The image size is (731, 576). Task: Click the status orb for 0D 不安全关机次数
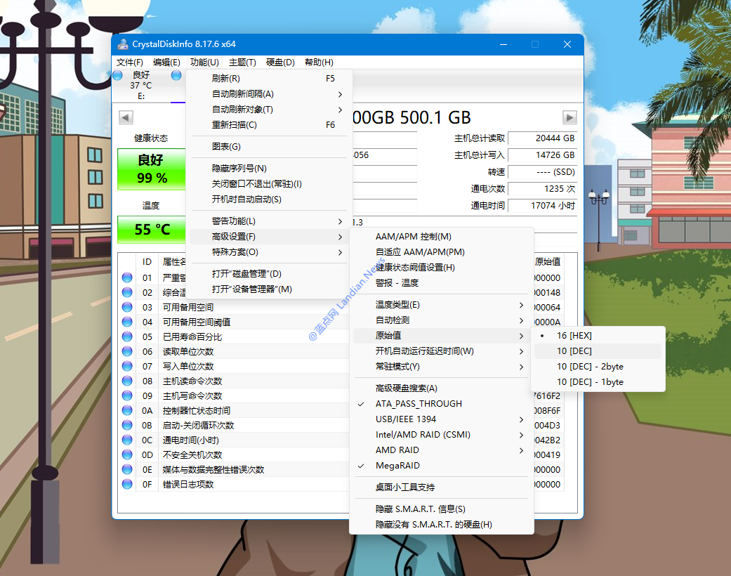(x=127, y=454)
